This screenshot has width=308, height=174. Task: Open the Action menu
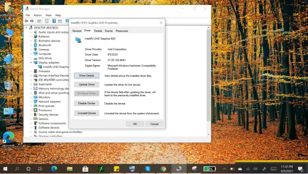38,15
